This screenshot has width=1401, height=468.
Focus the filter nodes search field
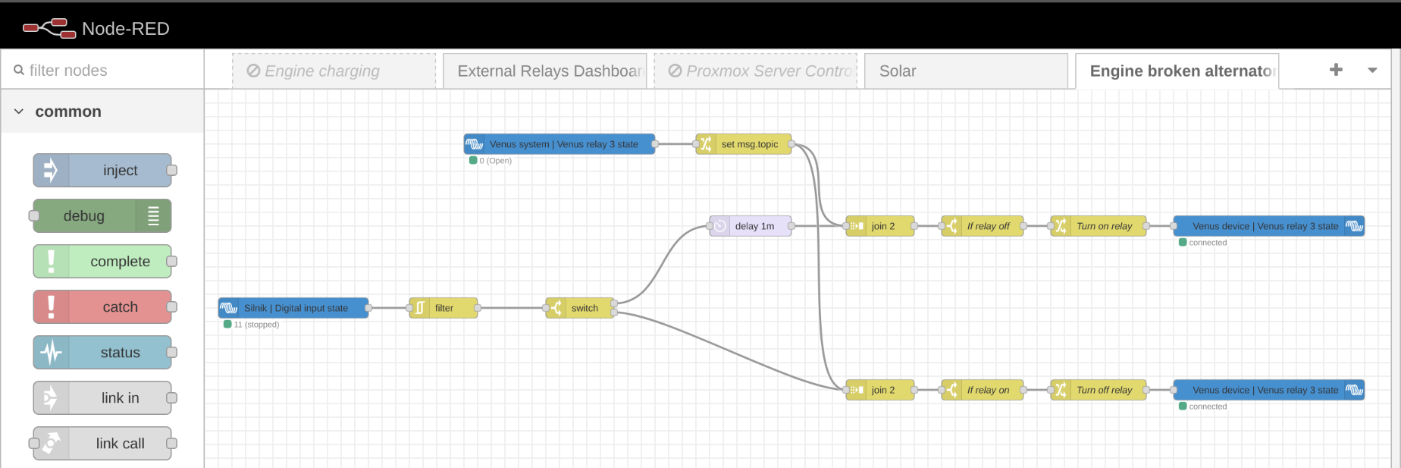106,71
